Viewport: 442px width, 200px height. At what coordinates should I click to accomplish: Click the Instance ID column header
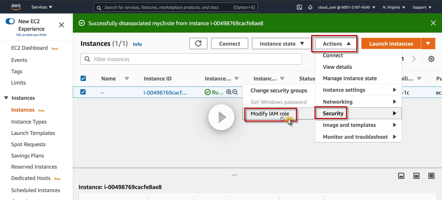pyautogui.click(x=158, y=78)
